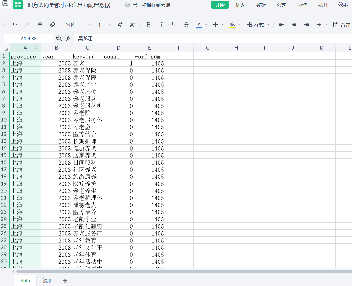Click the cloud autosave status text
Screen dimensions: 352x286
[x=151, y=5]
